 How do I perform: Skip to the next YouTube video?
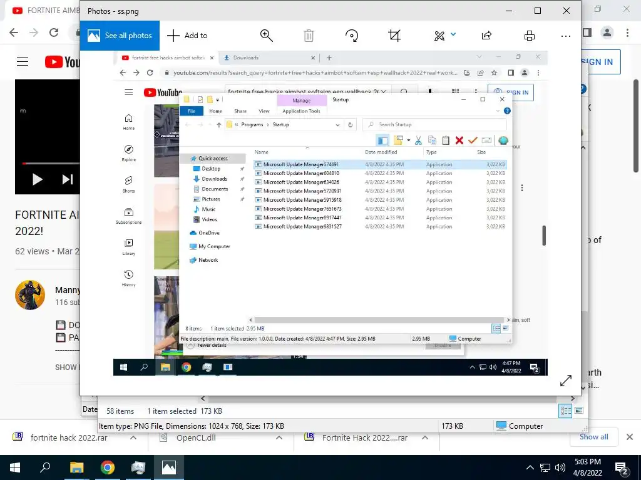(68, 179)
